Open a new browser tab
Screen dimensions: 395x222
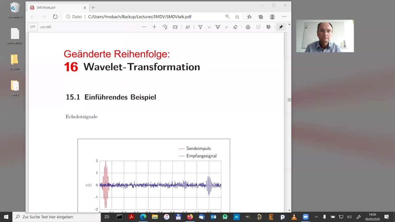pos(93,7)
